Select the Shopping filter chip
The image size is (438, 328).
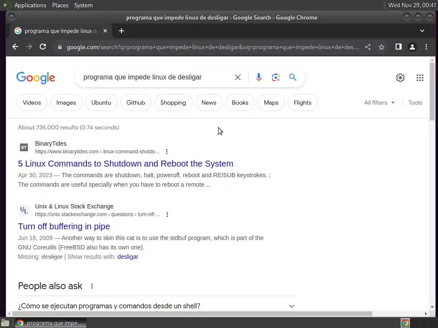[x=173, y=102]
